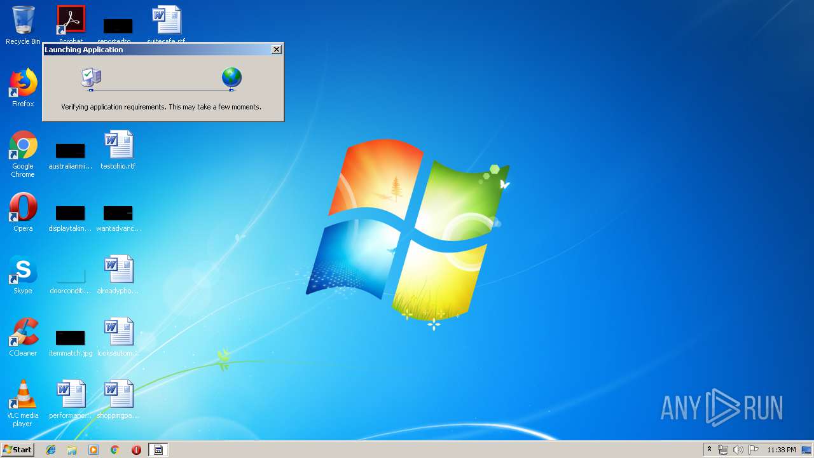Select the alreadypho... Word document

coord(118,275)
